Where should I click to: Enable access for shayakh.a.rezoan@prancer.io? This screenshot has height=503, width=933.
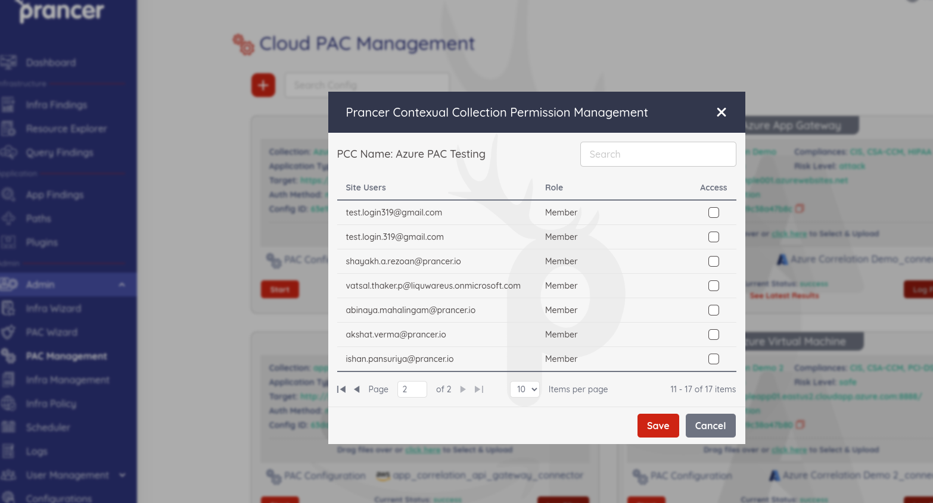(714, 261)
